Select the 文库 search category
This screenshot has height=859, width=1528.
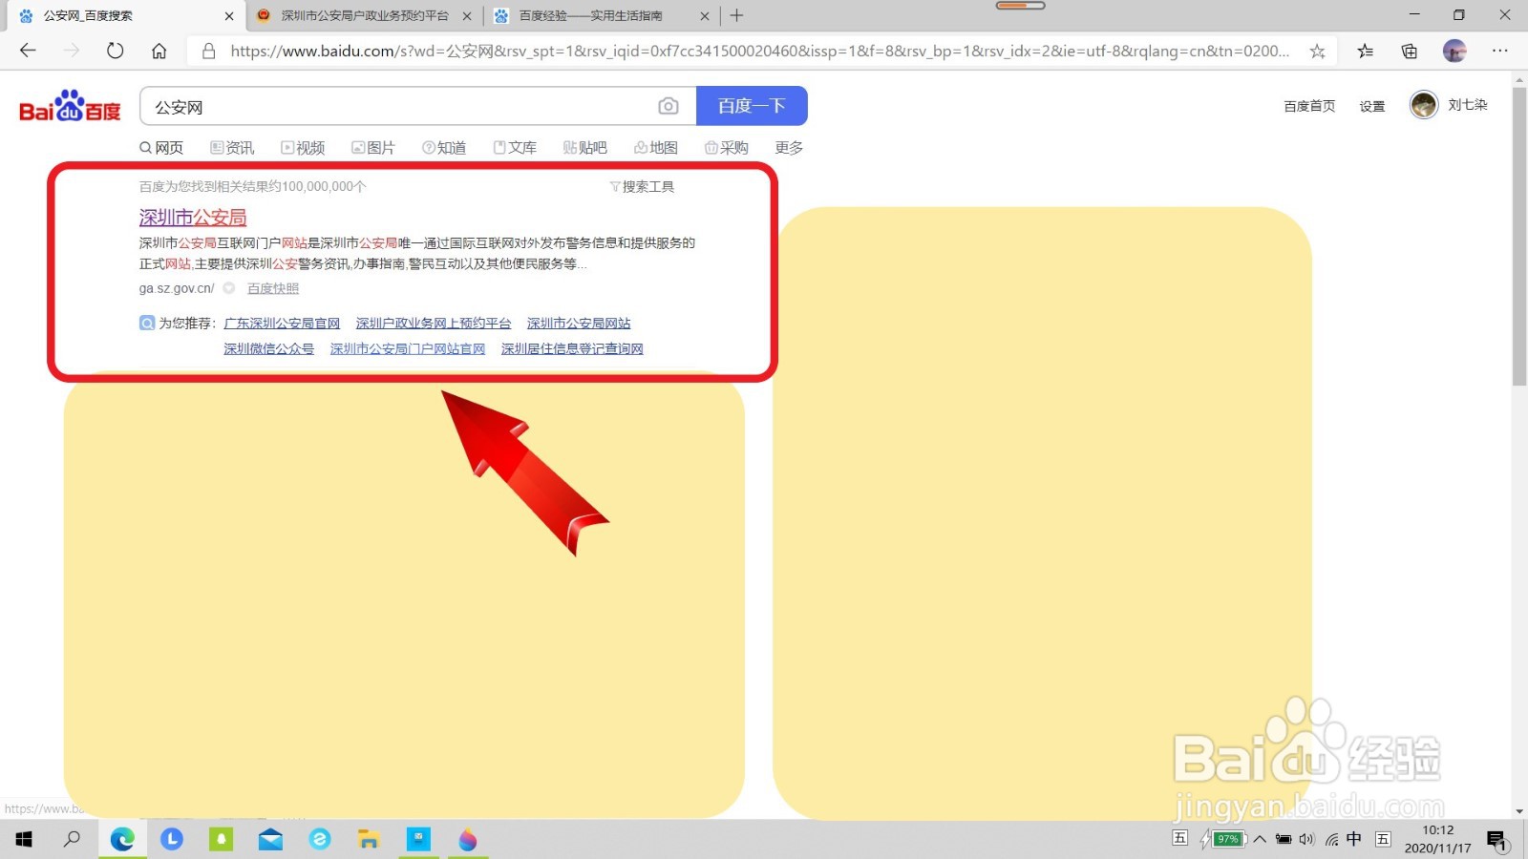(515, 147)
